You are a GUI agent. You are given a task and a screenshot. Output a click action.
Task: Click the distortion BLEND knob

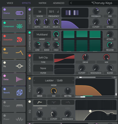[110, 68]
